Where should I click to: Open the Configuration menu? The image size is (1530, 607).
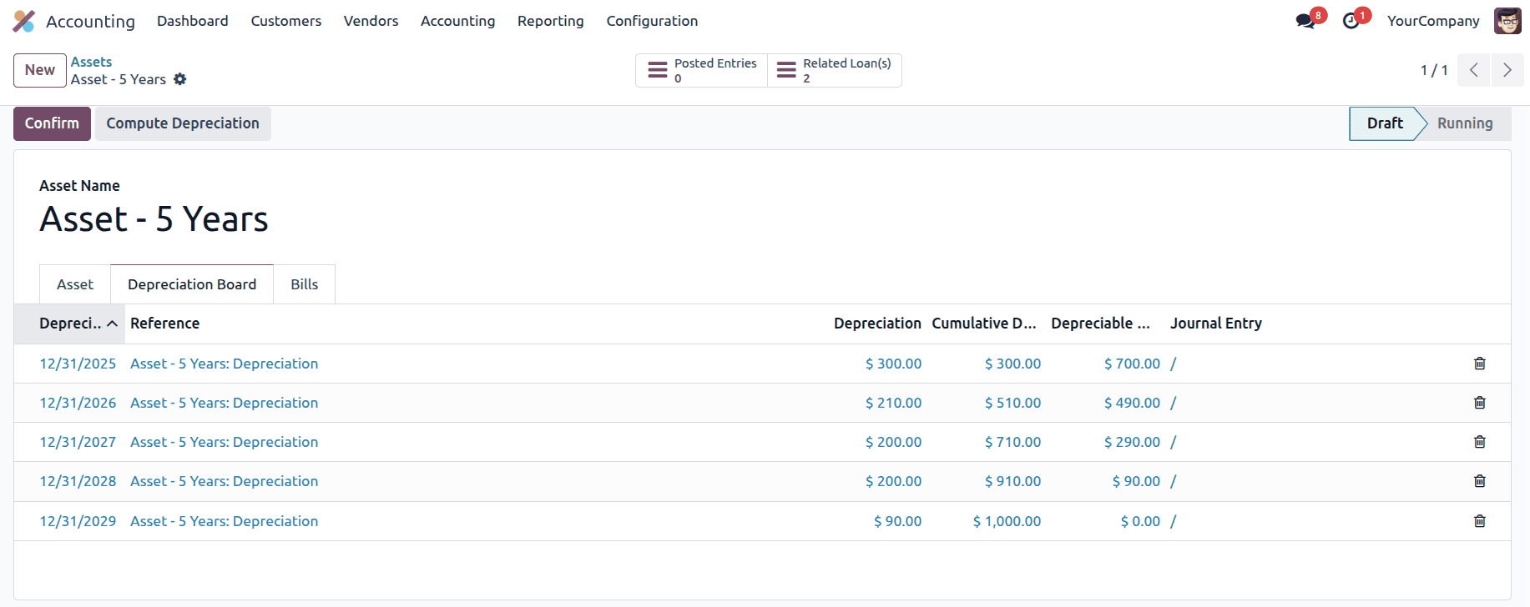652,21
